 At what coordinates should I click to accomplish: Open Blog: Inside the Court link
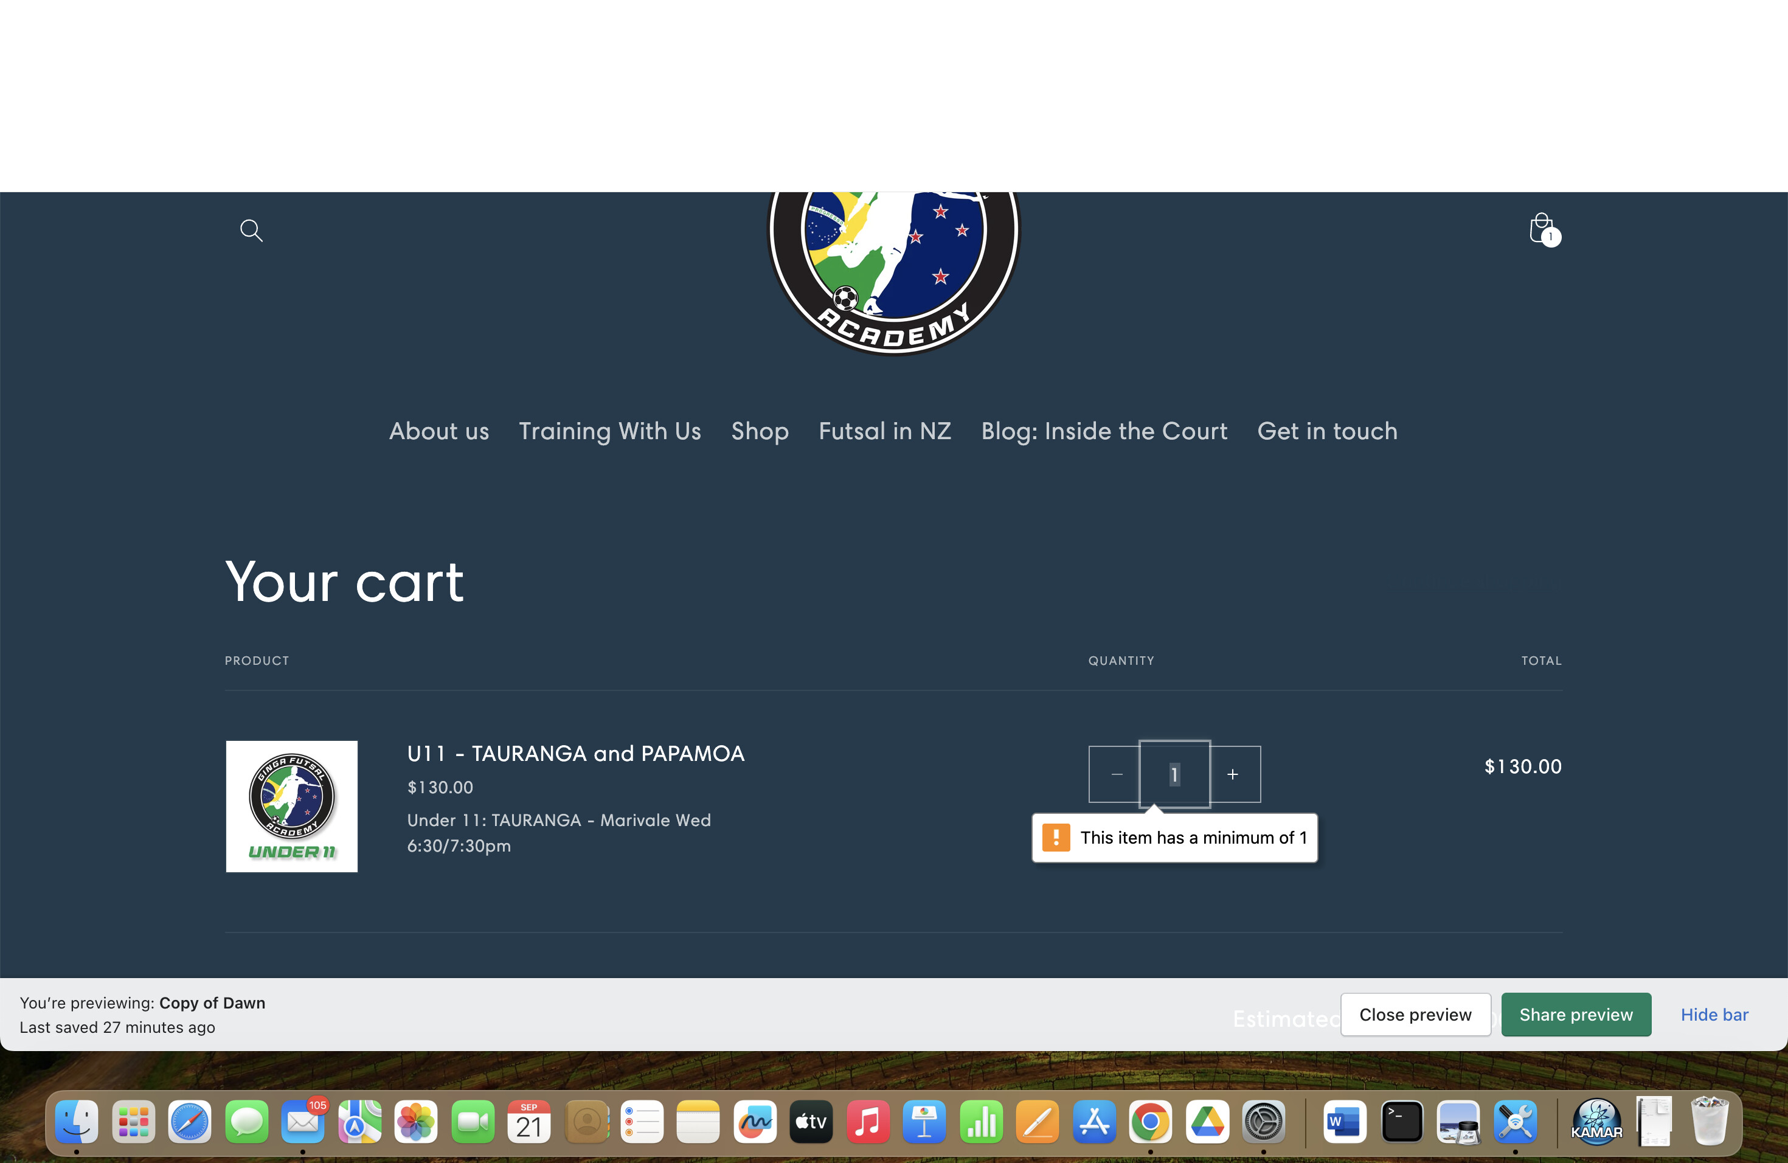tap(1104, 431)
